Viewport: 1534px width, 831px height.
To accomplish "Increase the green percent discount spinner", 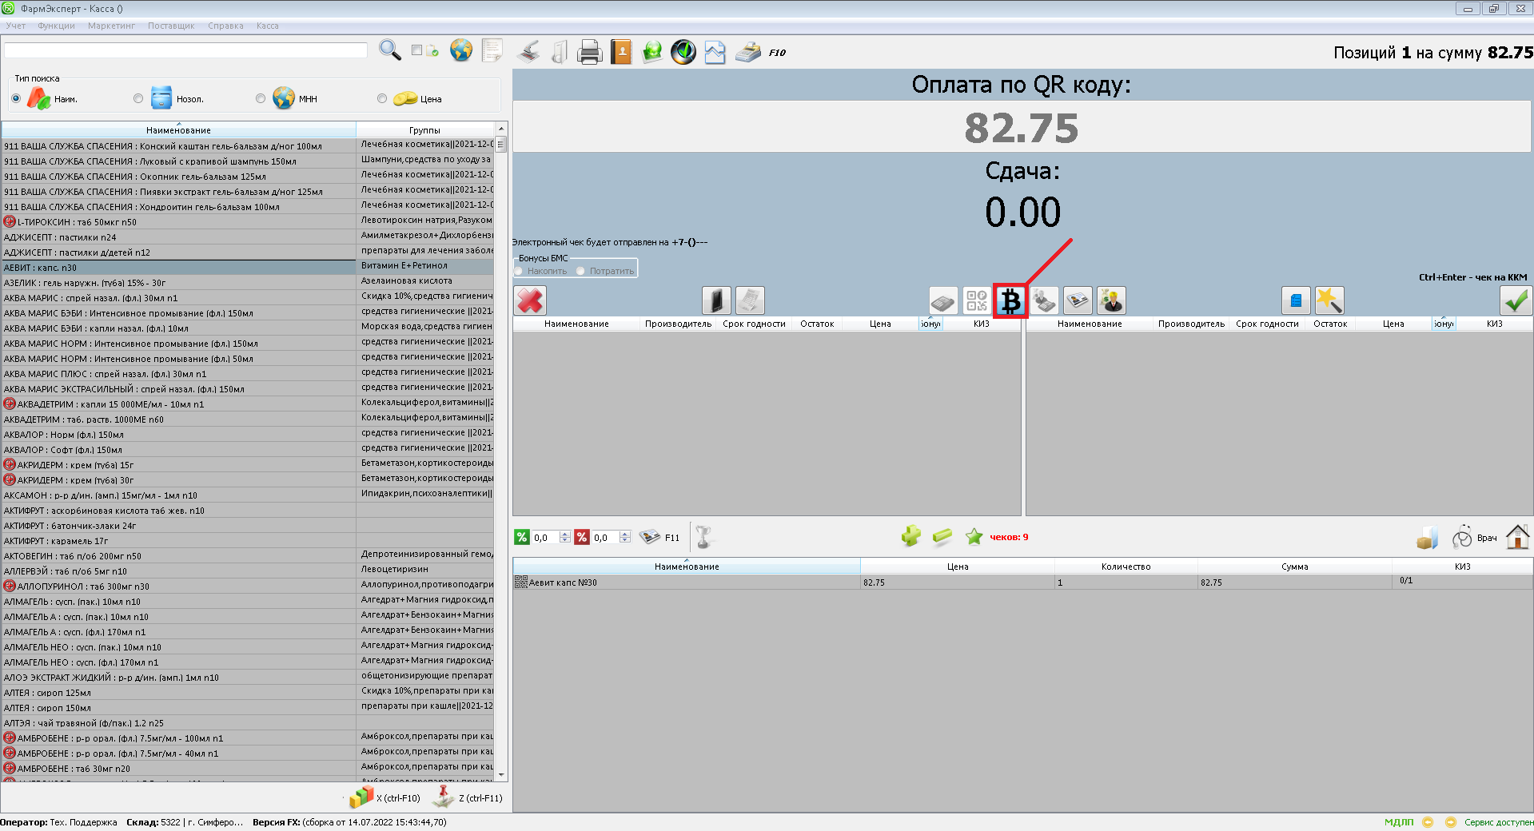I will (565, 534).
